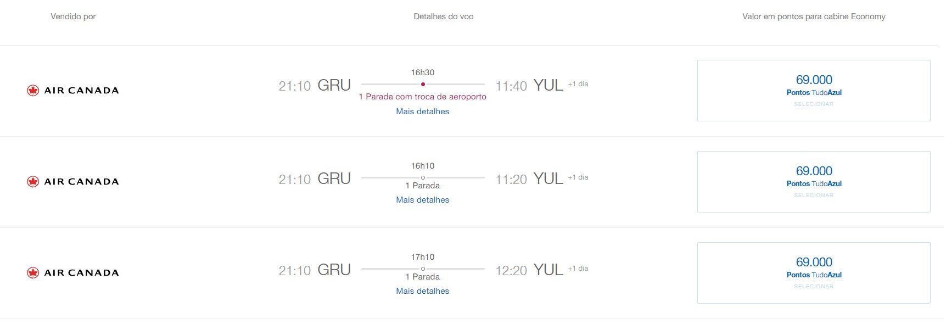This screenshot has height=324, width=946.
Task: Click Selecionar under third fare box
Action: [814, 287]
